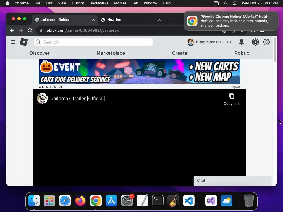Open the Window menu
This screenshot has width=283, height=212.
coord(150,3)
